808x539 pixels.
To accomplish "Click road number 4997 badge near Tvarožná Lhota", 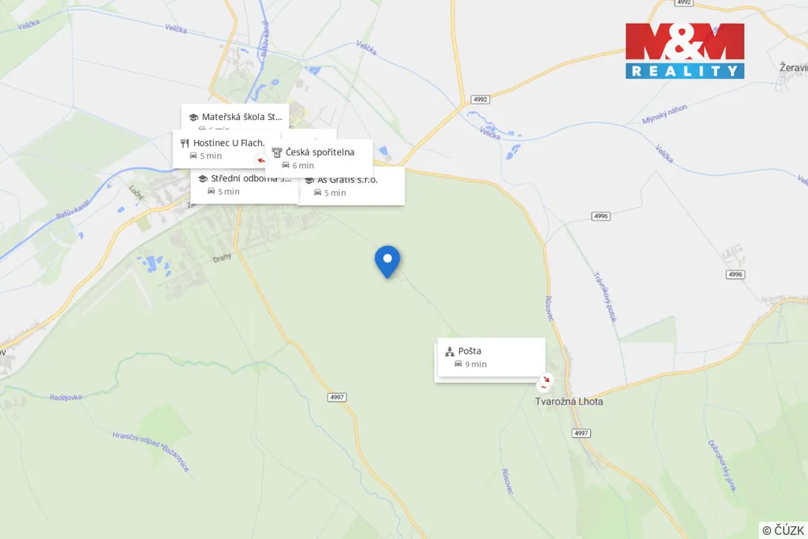I will [582, 433].
